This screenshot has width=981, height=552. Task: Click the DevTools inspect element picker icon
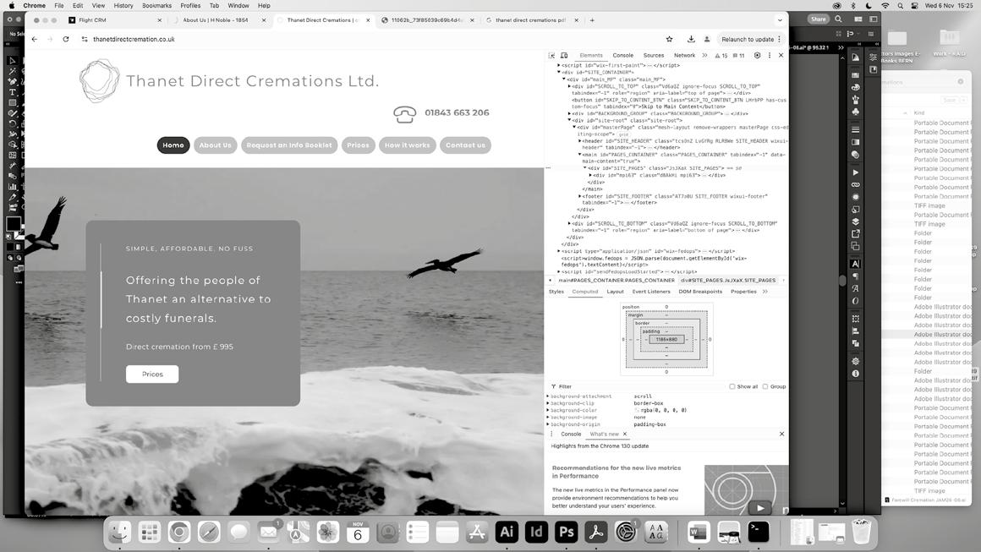pos(551,56)
